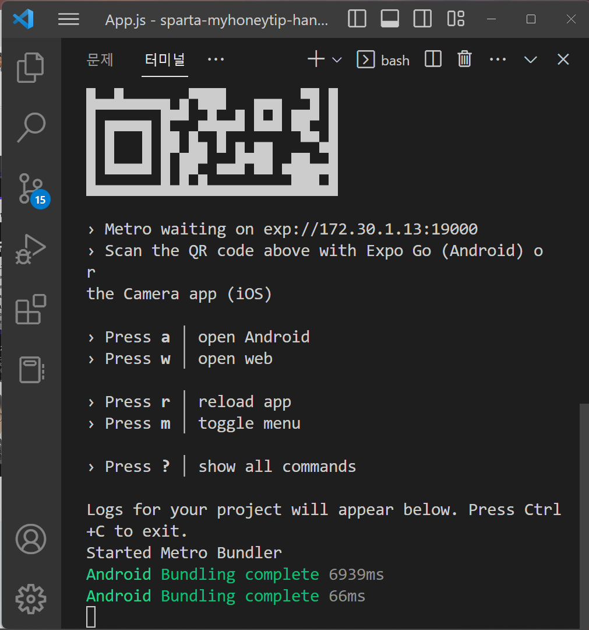Click 'Press a' open Android line
The image size is (589, 630).
[199, 337]
